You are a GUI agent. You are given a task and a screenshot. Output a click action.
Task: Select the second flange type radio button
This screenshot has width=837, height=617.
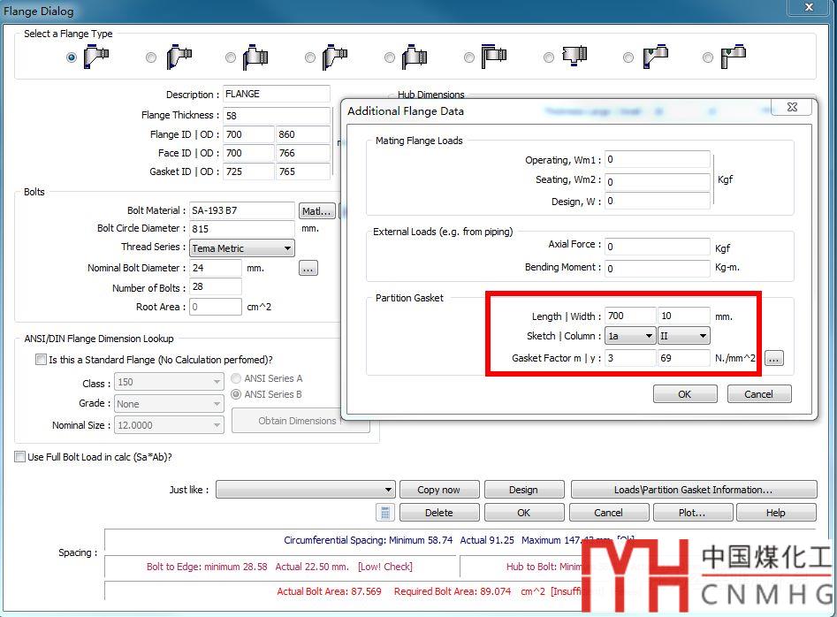[151, 57]
